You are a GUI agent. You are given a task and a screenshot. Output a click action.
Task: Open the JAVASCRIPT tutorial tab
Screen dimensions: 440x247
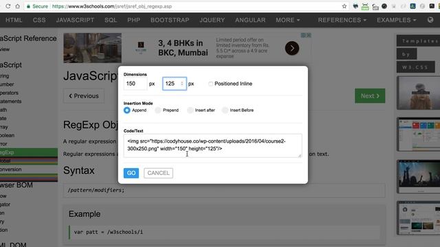(x=75, y=20)
